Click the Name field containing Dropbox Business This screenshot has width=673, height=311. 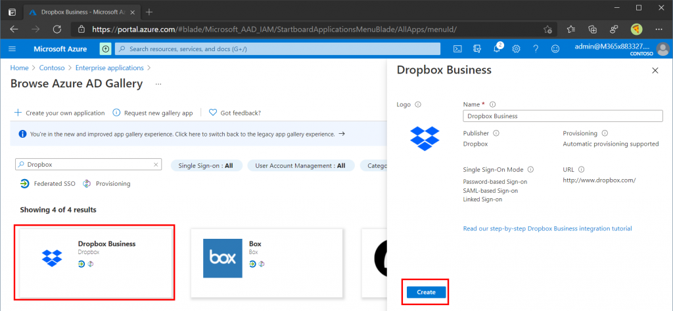click(563, 115)
